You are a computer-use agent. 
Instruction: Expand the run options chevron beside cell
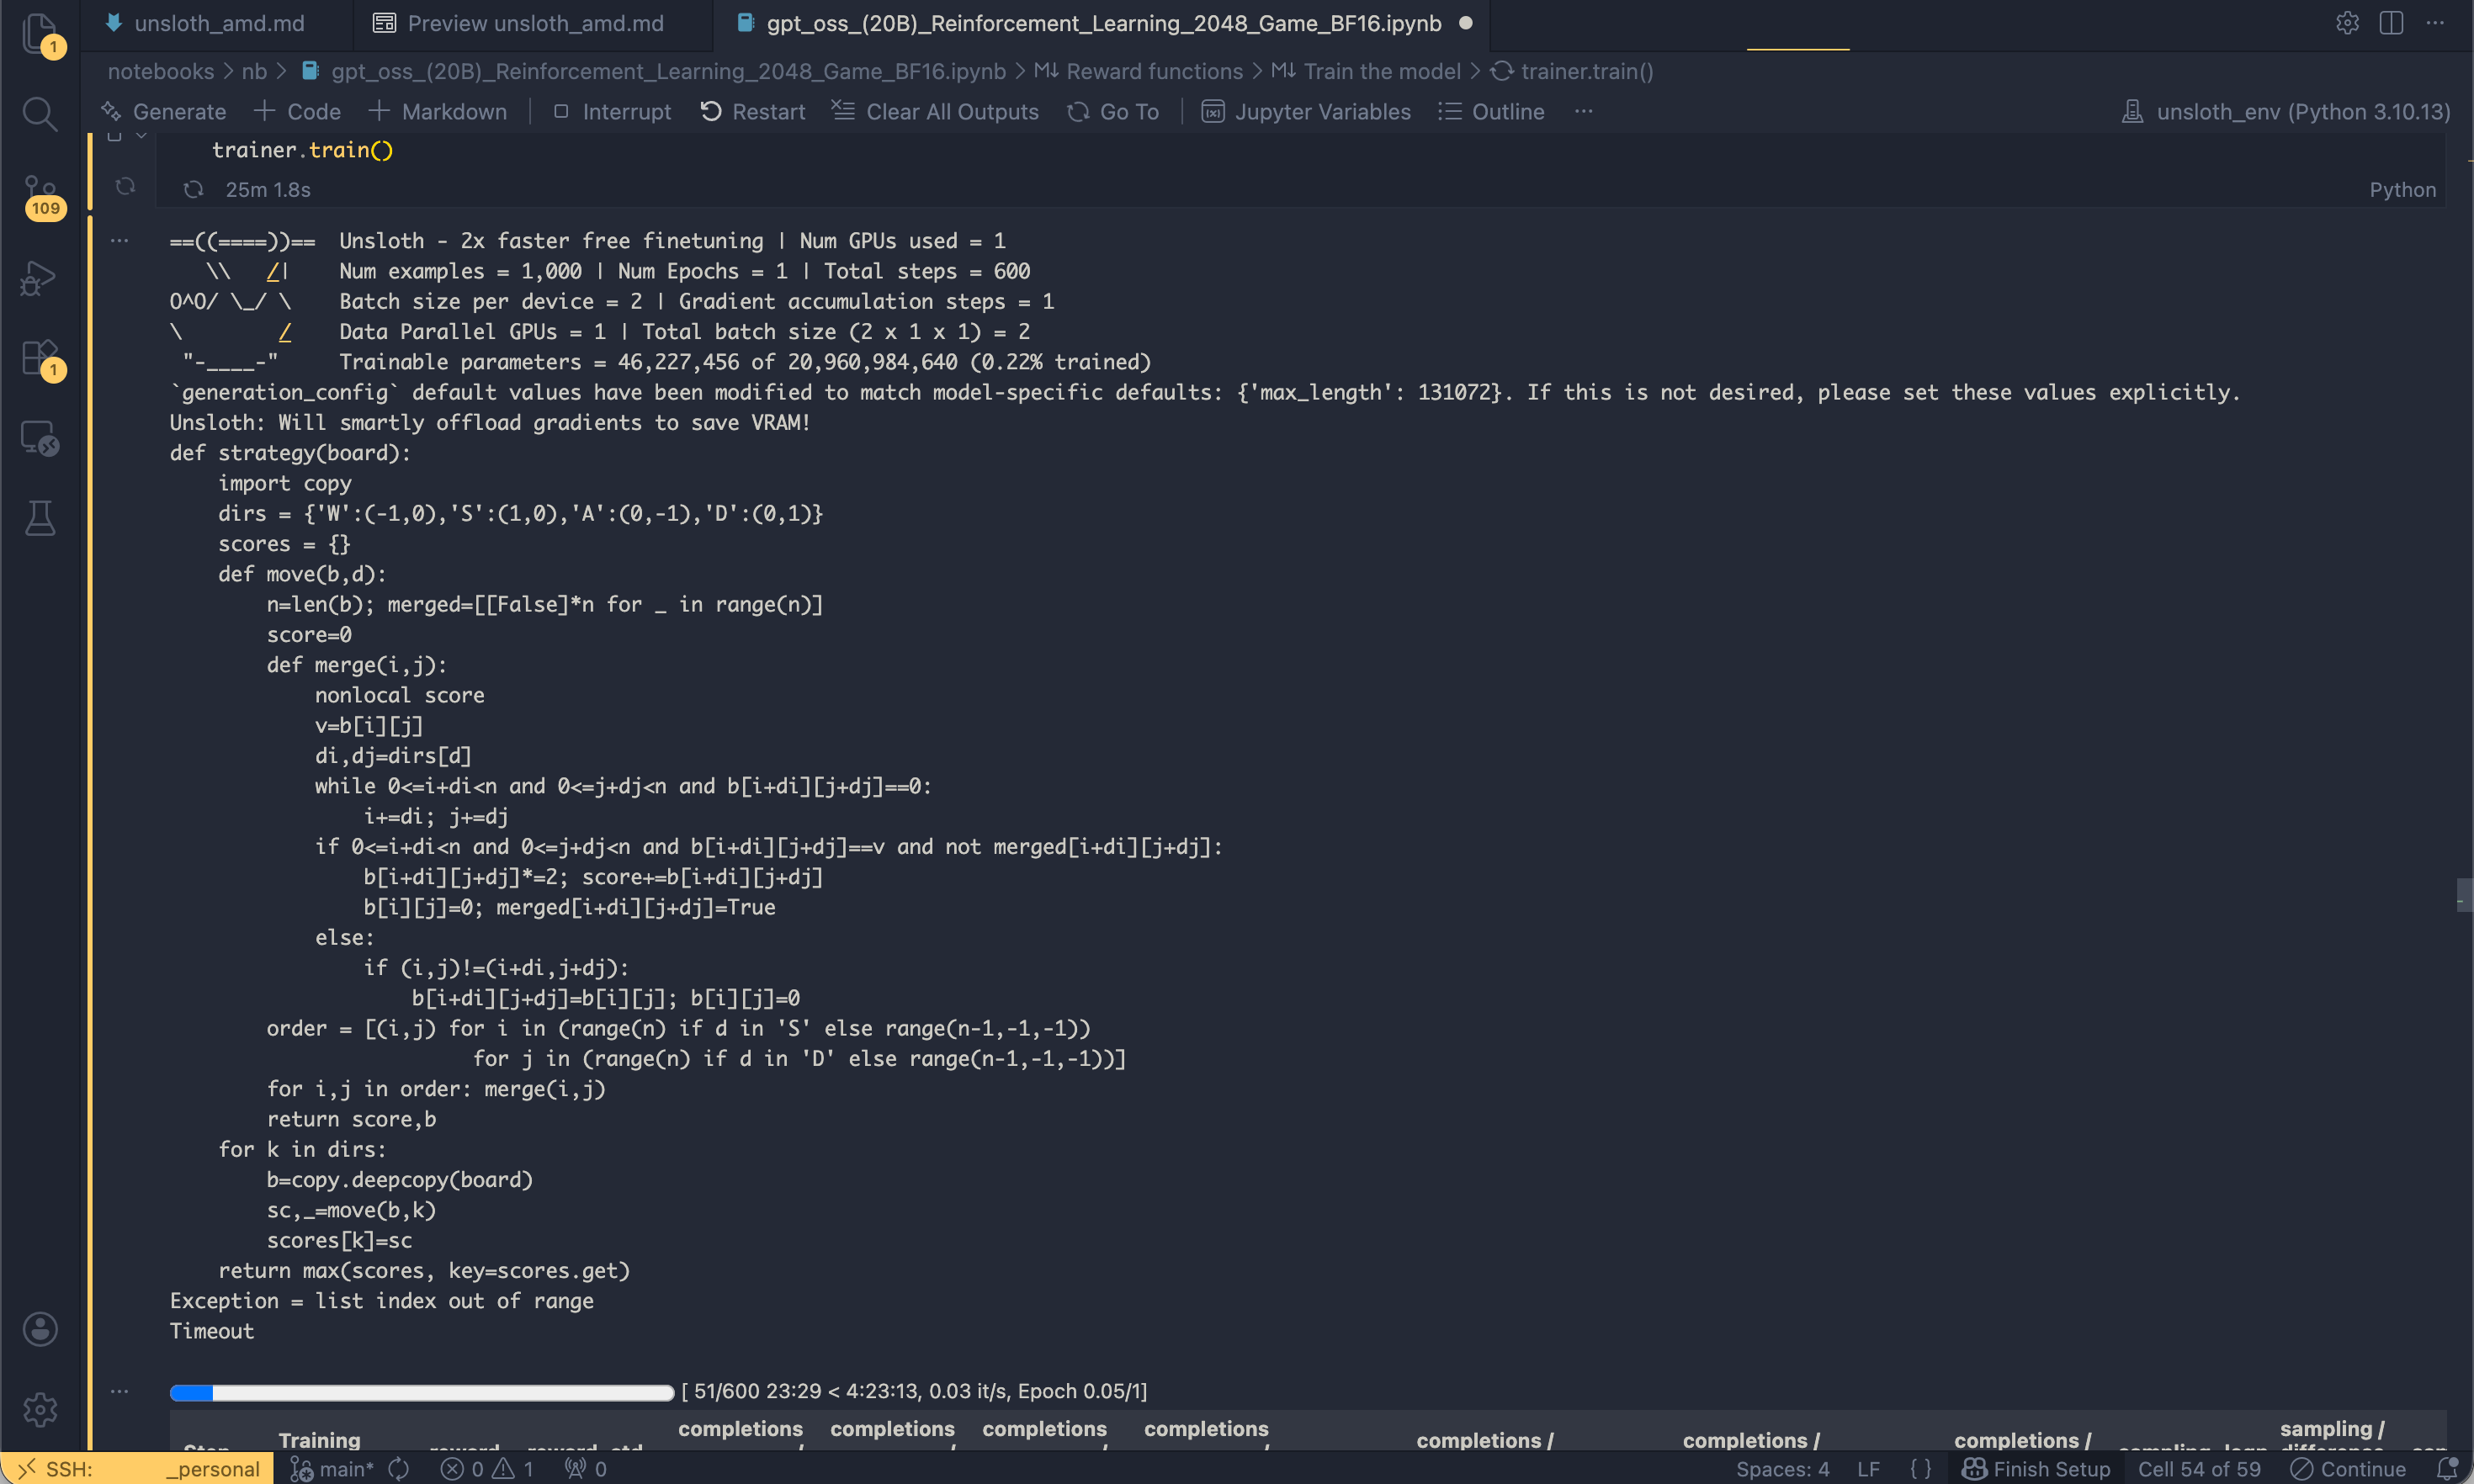[141, 136]
